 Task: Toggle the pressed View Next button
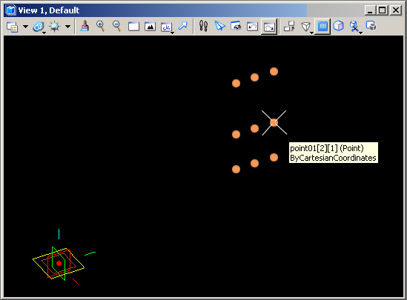coord(269,27)
